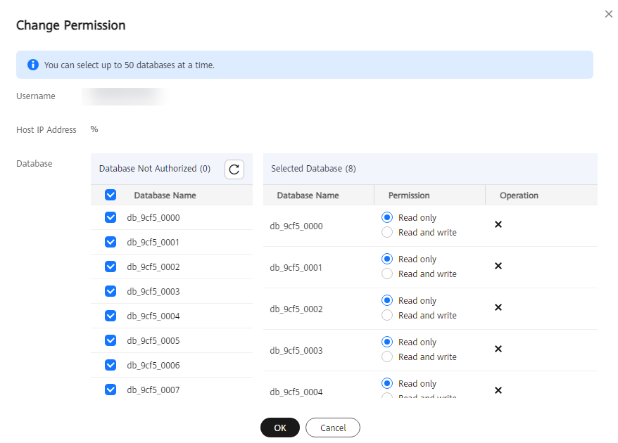
Task: Click db_9cf5_0005 name in left list
Action: pyautogui.click(x=153, y=340)
